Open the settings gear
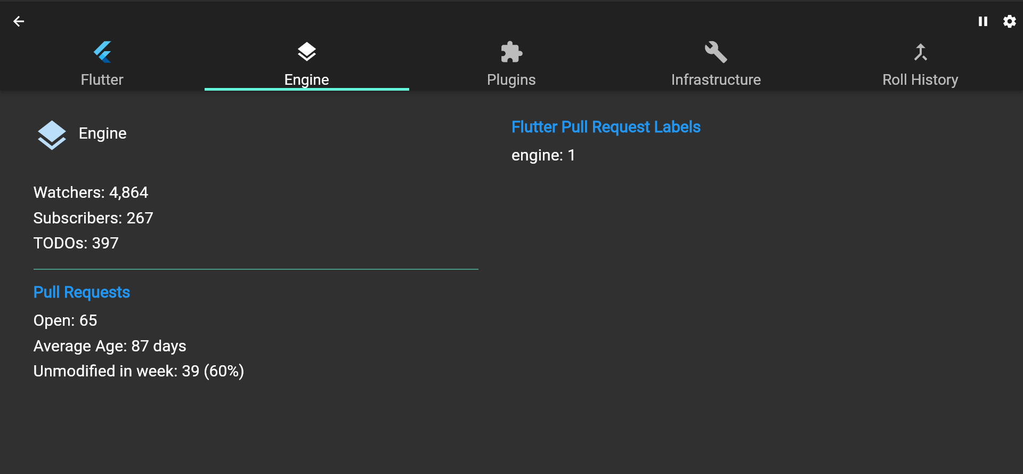This screenshot has width=1023, height=474. [x=1010, y=21]
